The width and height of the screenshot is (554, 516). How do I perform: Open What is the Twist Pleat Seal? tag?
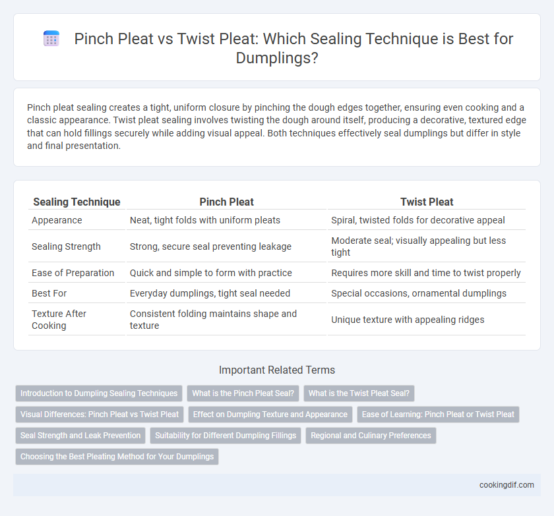[359, 393]
